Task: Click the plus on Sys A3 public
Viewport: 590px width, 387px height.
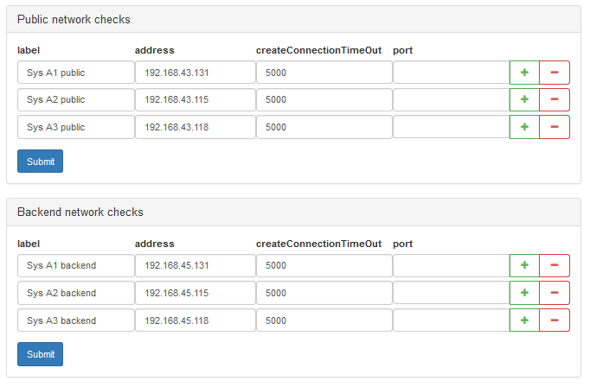Action: tap(524, 127)
